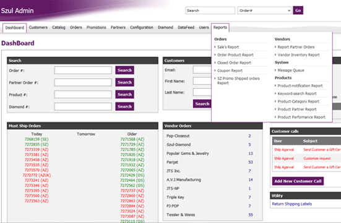Click the Diamond # input field
Image resolution: width=341 pixels, height=223 pixels.
(83, 107)
